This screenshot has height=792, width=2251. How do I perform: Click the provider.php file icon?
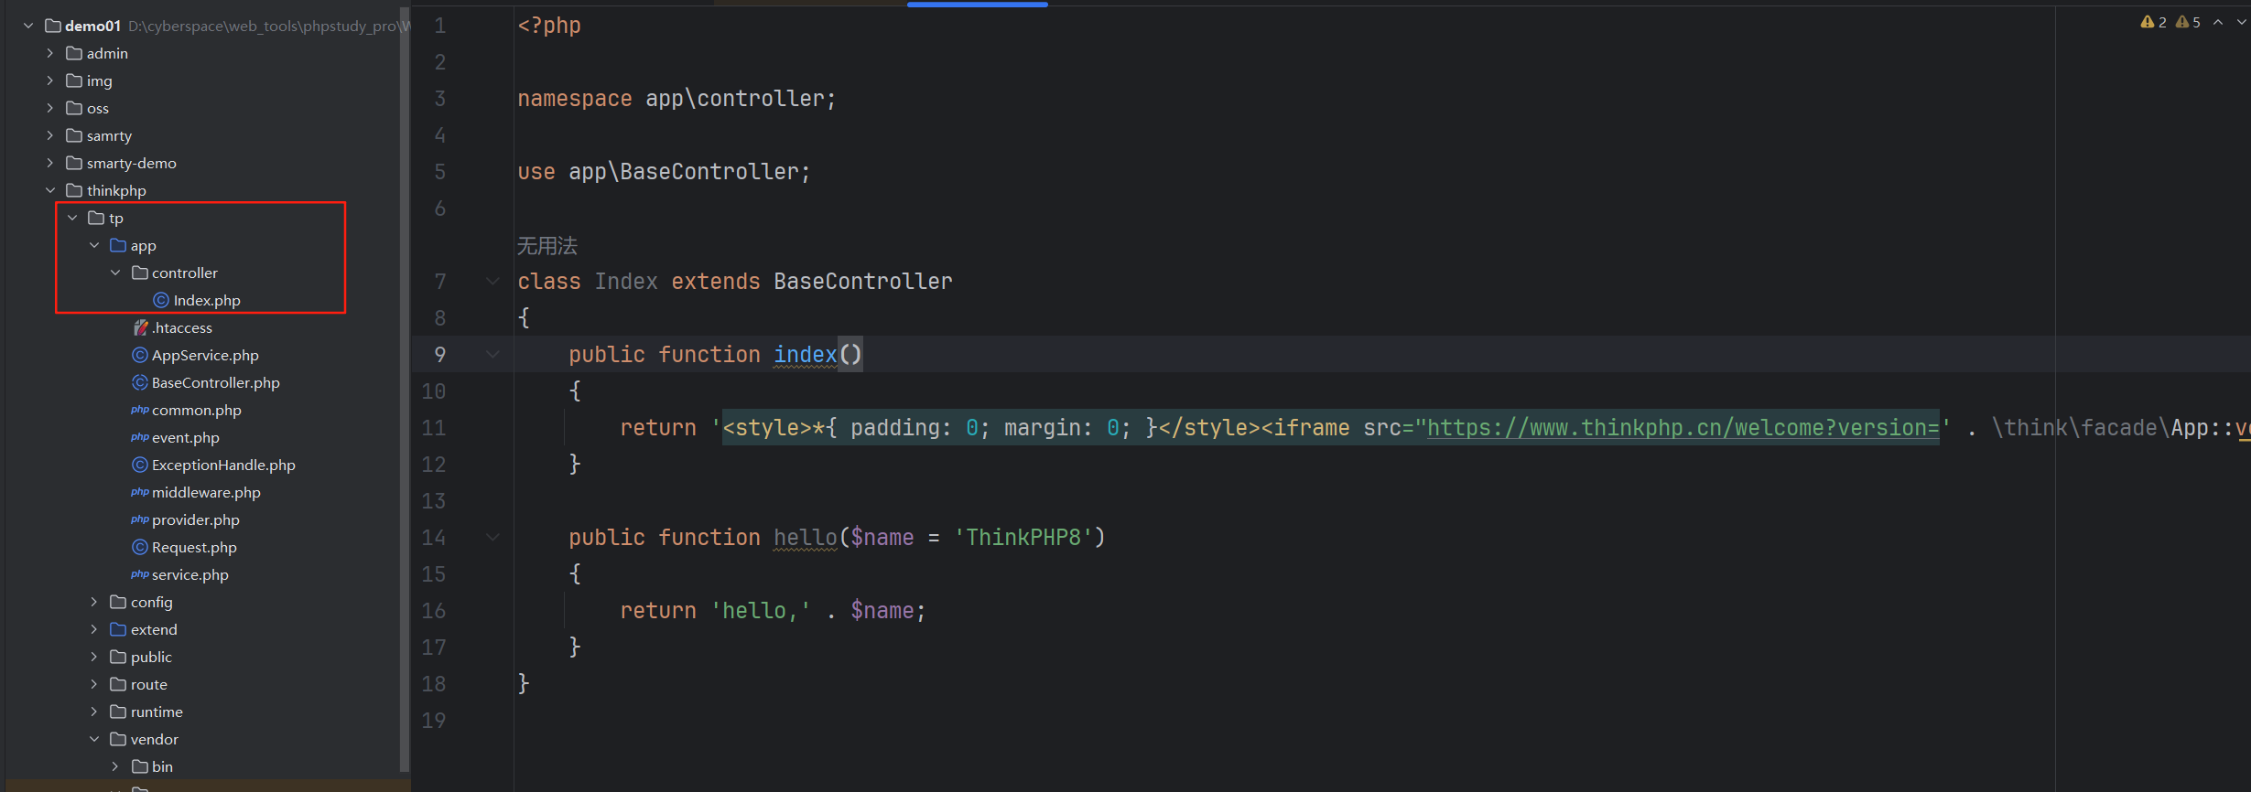pyautogui.click(x=140, y=519)
